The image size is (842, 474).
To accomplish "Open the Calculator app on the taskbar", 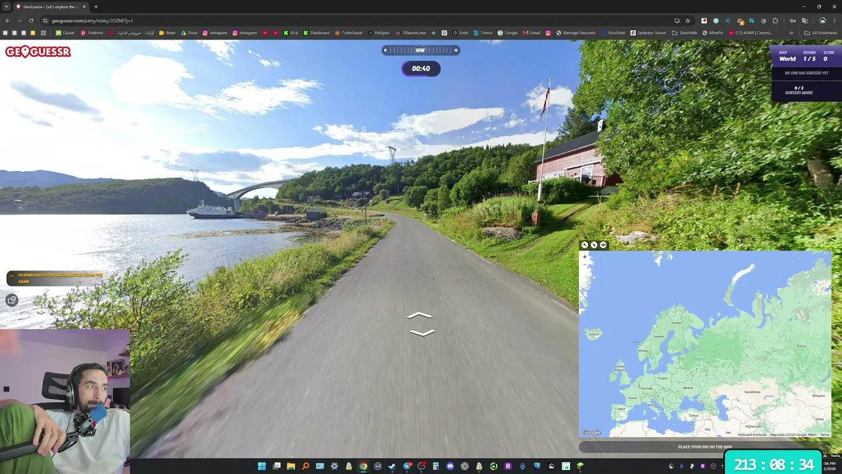I will click(x=435, y=466).
